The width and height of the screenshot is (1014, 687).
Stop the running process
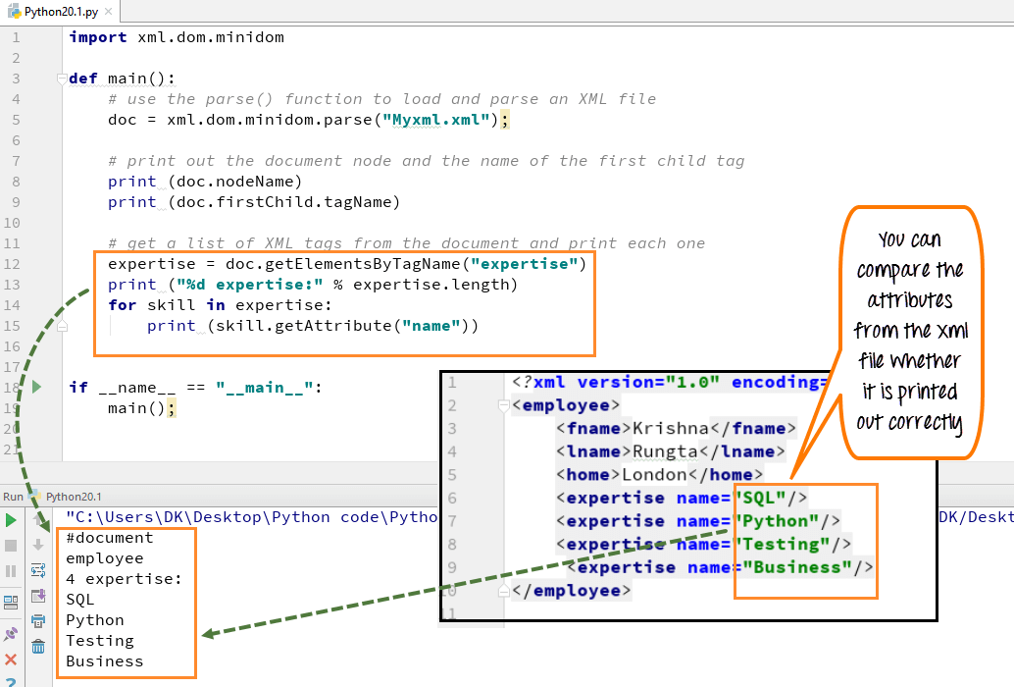click(10, 544)
